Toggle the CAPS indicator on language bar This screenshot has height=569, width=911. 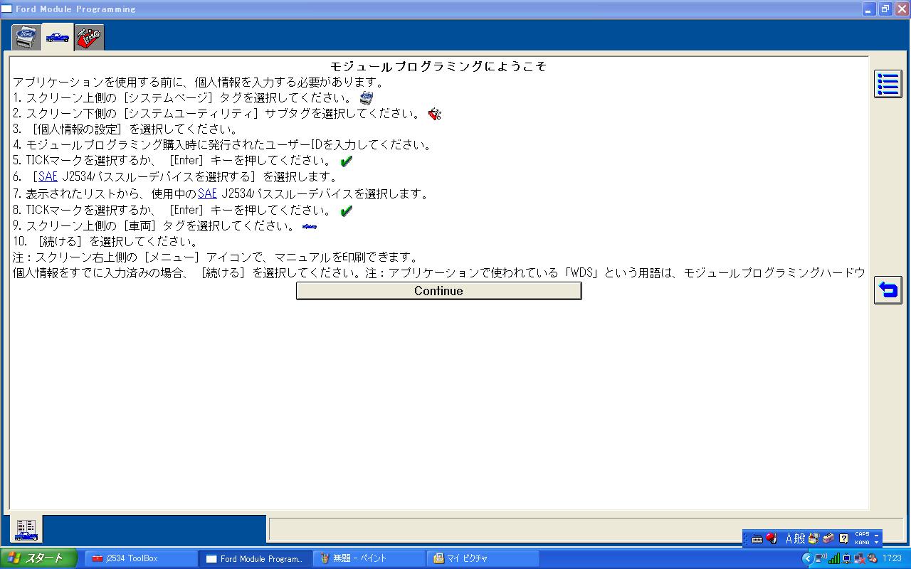862,534
